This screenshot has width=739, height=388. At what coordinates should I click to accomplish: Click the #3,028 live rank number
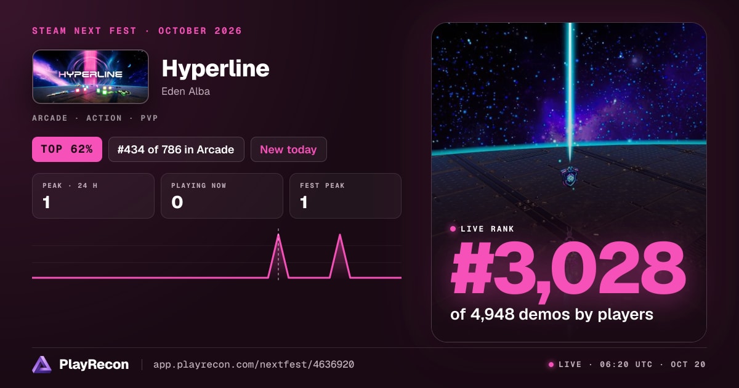[x=568, y=269]
